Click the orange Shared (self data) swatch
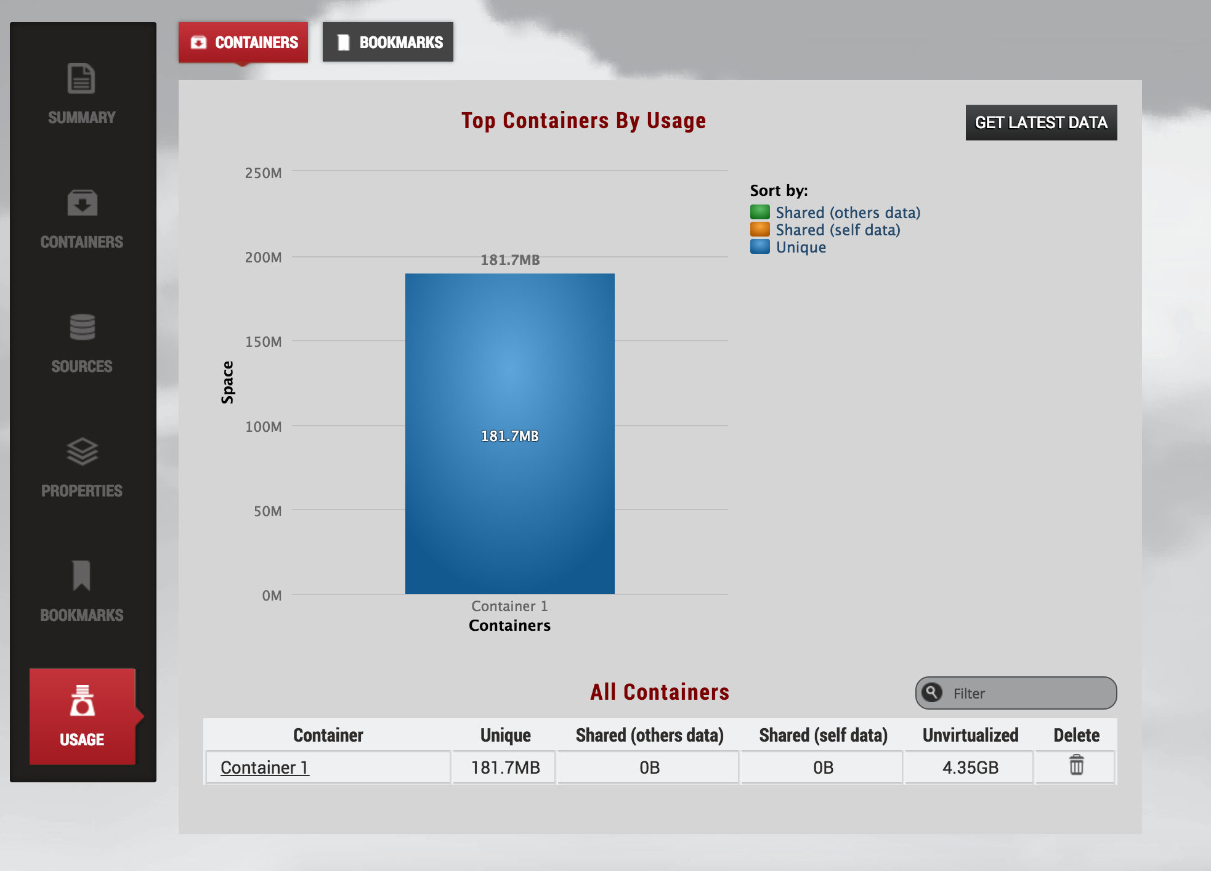 click(x=760, y=230)
